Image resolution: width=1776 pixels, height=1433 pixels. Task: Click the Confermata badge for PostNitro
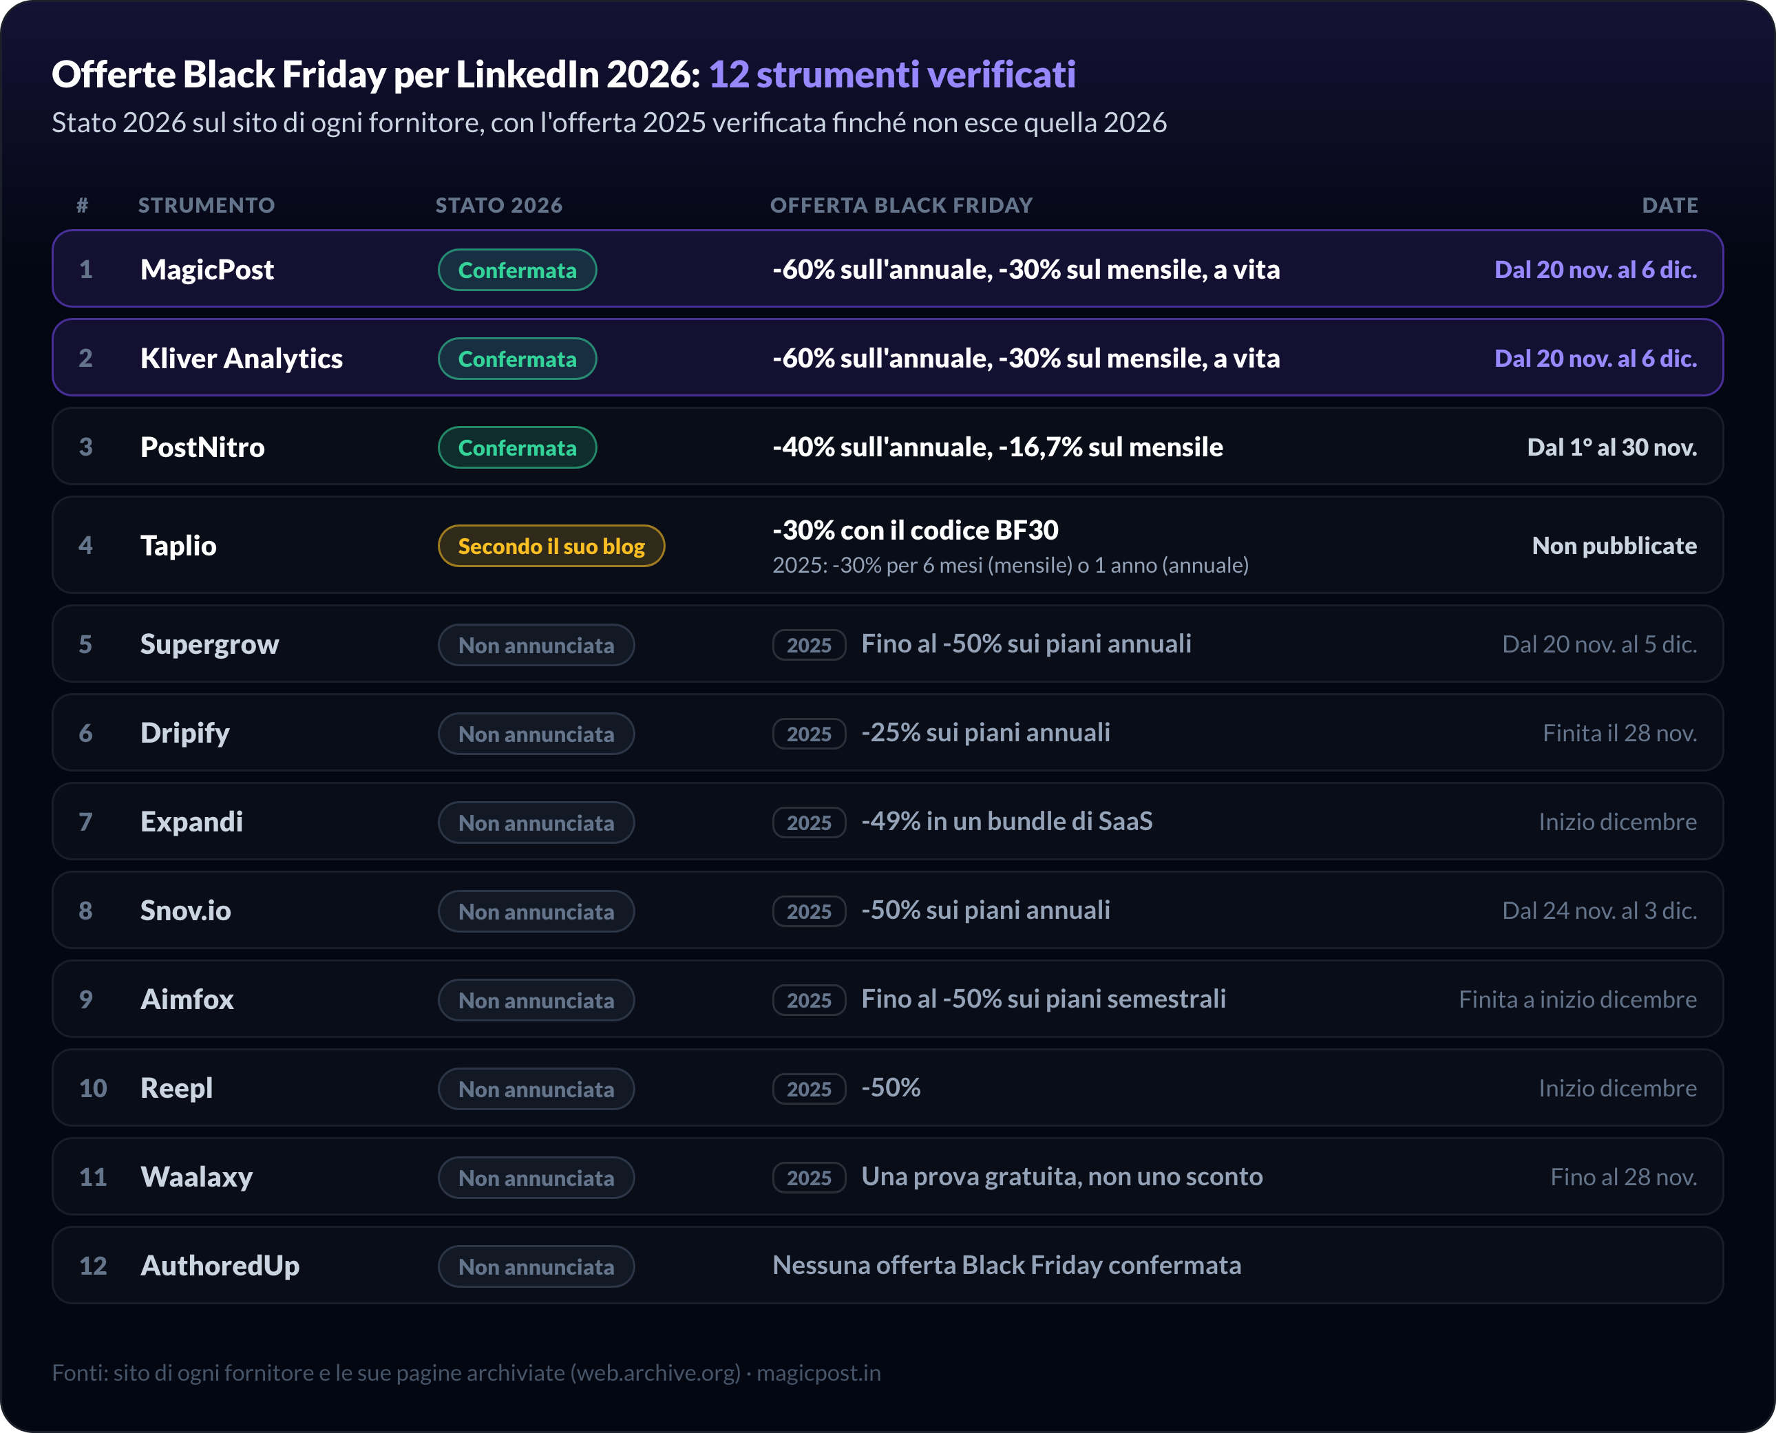[517, 447]
